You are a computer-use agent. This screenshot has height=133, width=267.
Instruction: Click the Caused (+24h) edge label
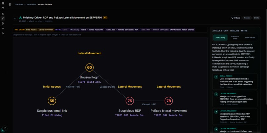tap(107, 87)
